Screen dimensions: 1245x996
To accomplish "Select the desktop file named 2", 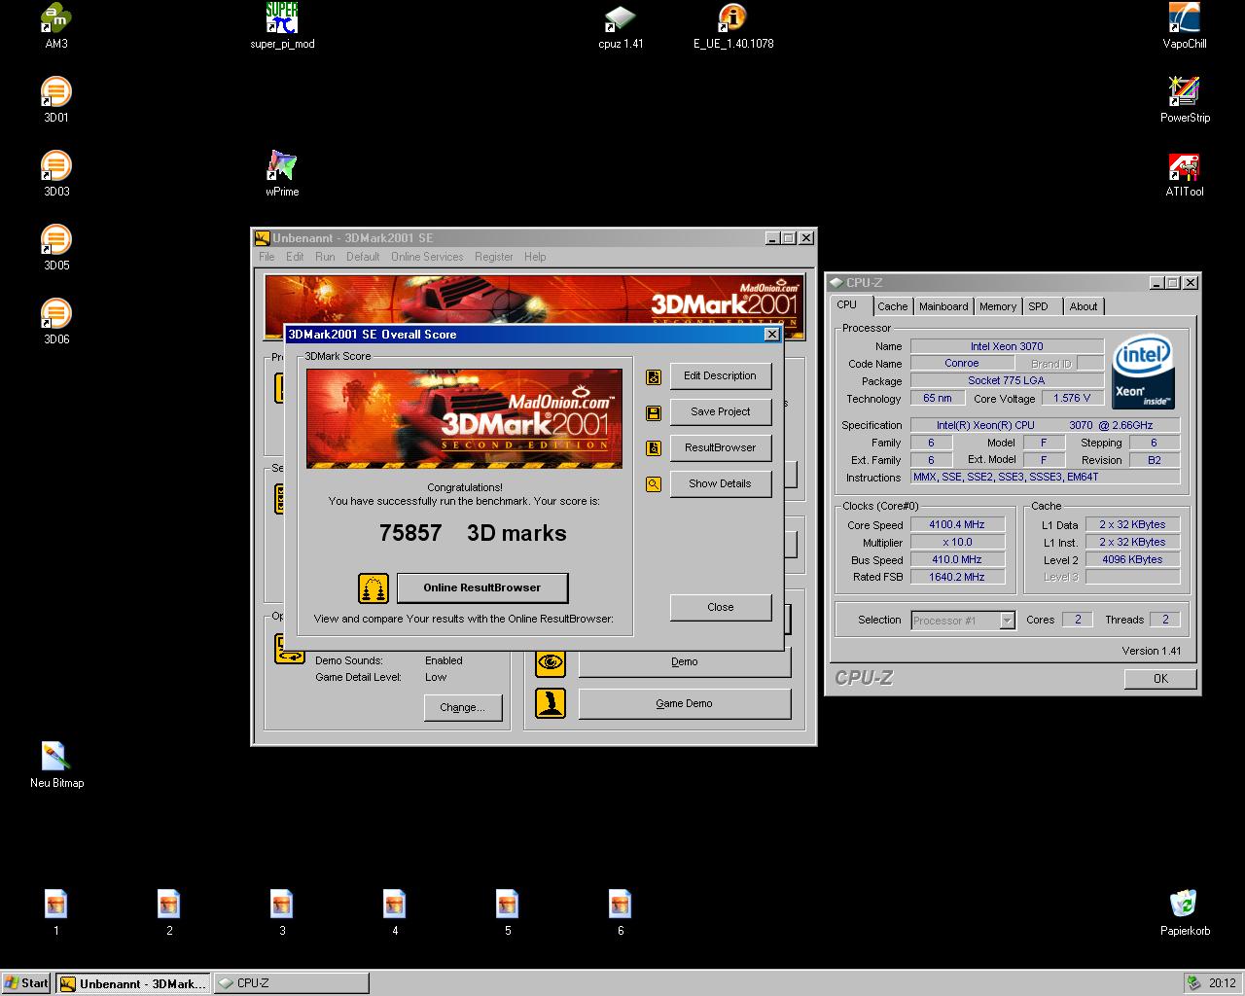I will pyautogui.click(x=169, y=906).
